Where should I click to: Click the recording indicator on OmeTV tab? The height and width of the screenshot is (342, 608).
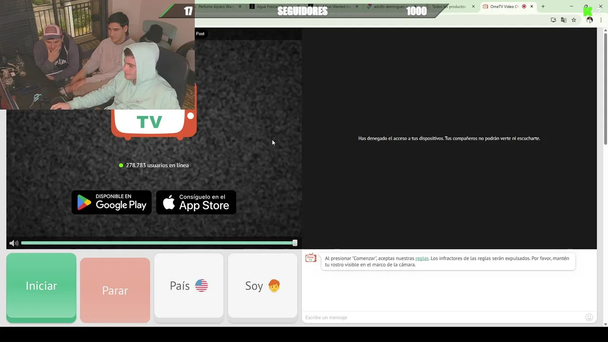524,7
